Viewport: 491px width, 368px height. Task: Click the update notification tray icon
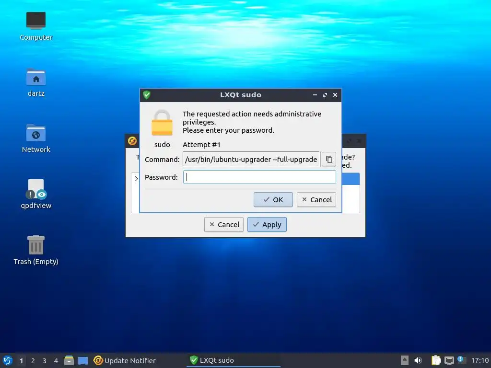click(461, 360)
